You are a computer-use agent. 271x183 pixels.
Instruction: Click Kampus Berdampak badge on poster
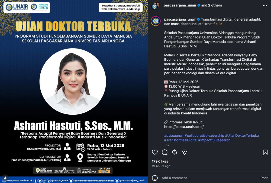86,170
